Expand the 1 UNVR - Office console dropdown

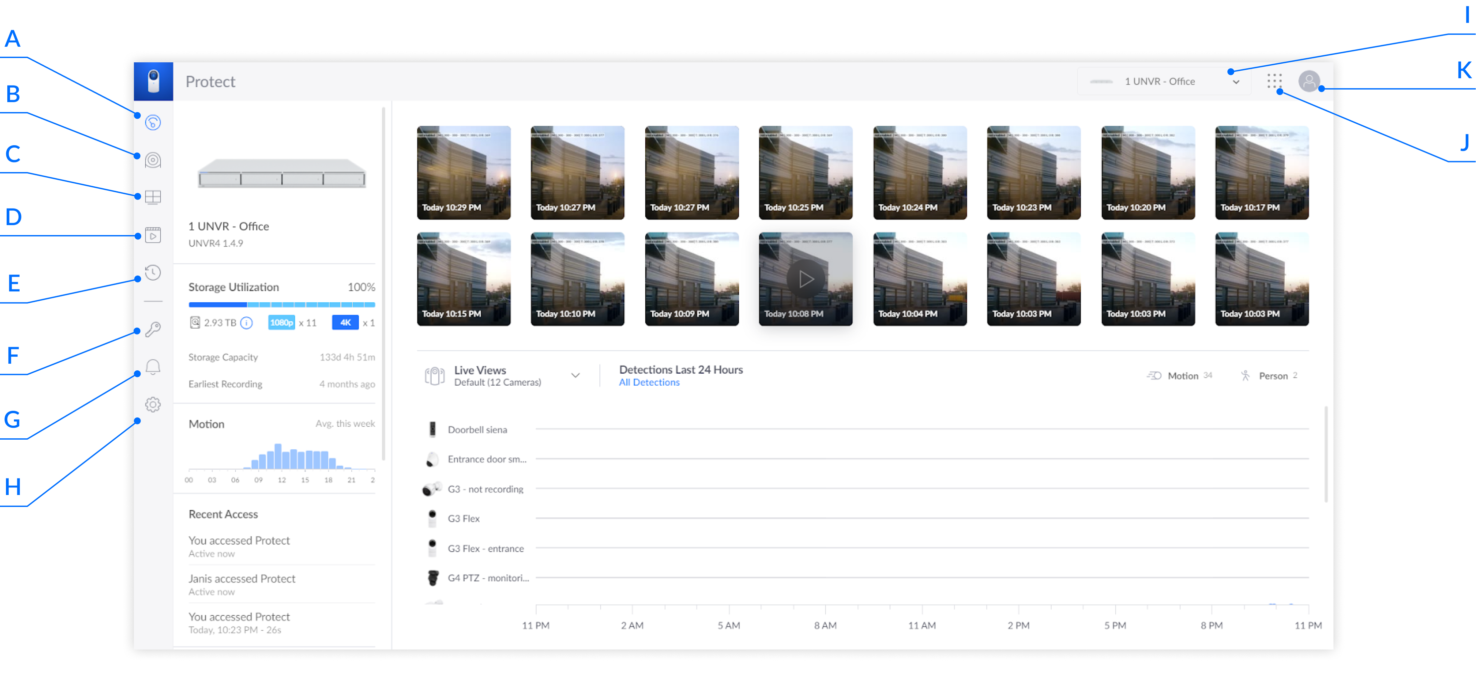click(1164, 81)
